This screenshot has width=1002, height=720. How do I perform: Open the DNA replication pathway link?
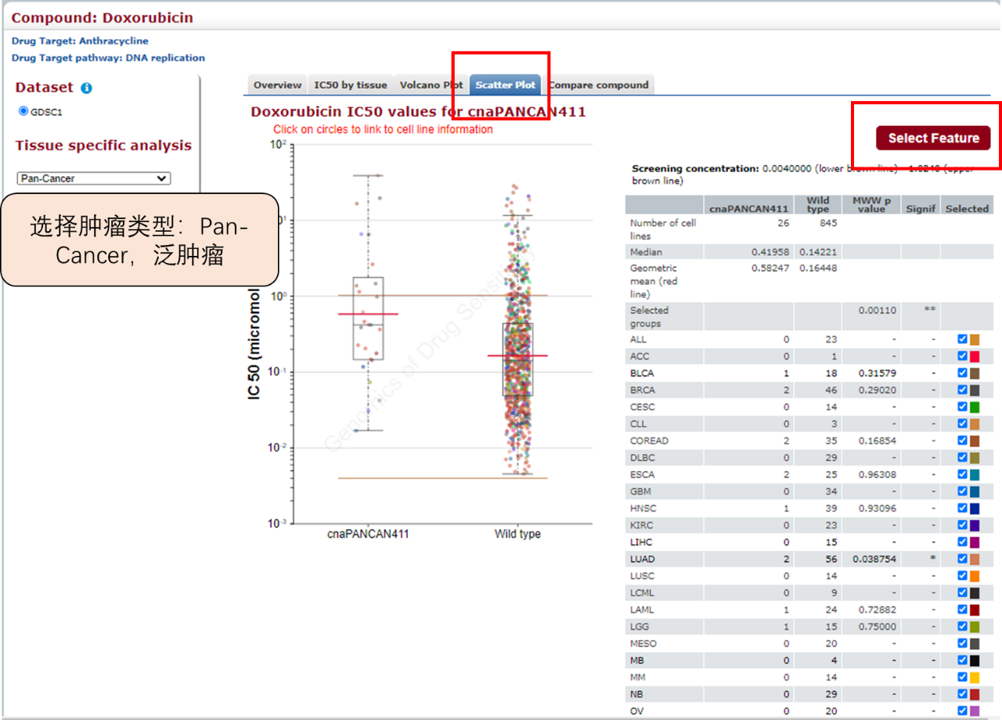pos(165,58)
